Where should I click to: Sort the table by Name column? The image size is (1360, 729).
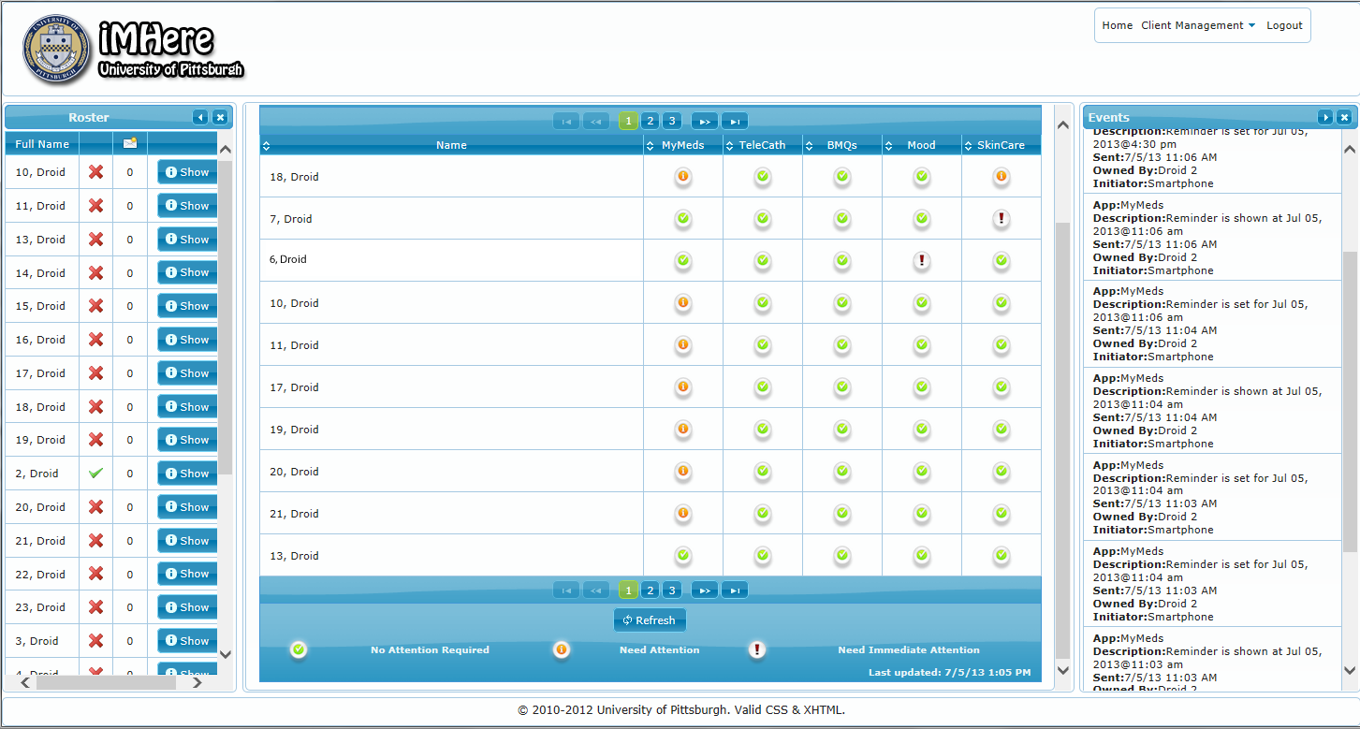pos(451,145)
